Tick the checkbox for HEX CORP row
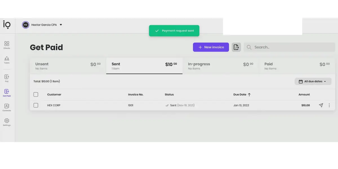The image size is (338, 169). point(36,105)
